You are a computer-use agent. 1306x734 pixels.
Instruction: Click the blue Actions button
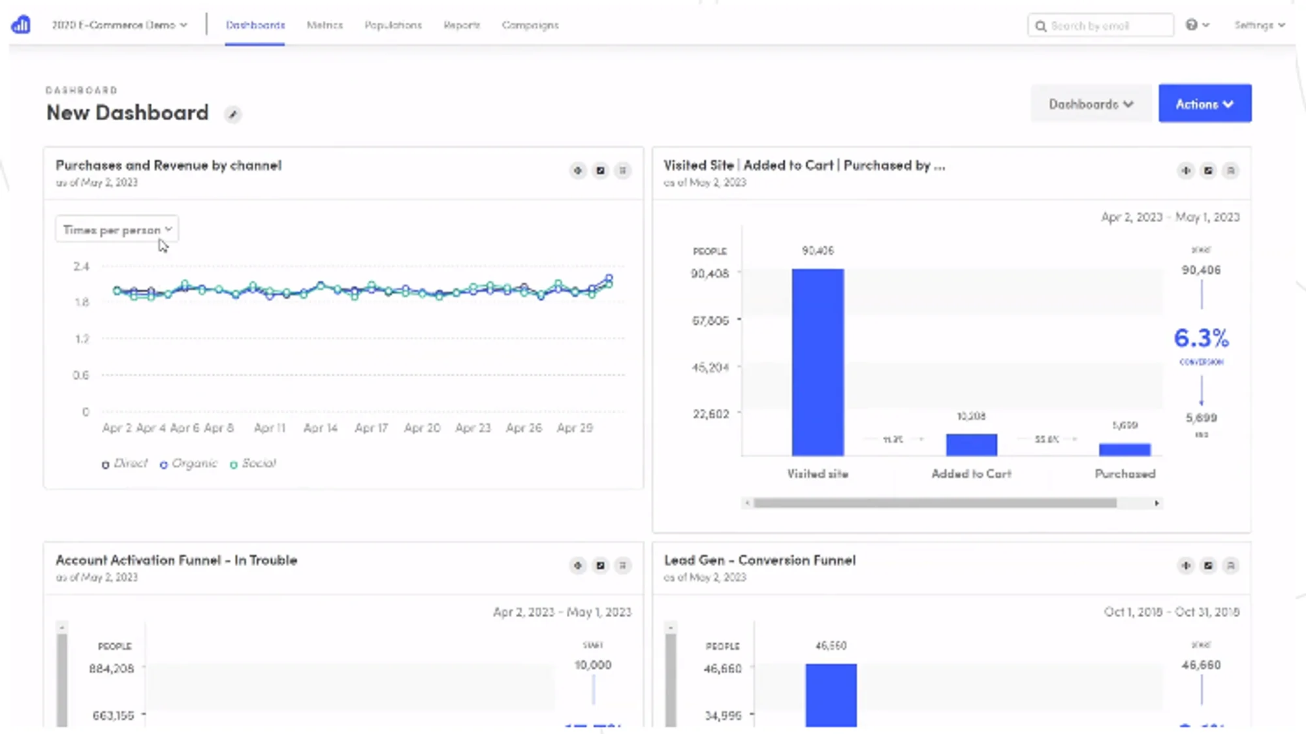coord(1204,104)
